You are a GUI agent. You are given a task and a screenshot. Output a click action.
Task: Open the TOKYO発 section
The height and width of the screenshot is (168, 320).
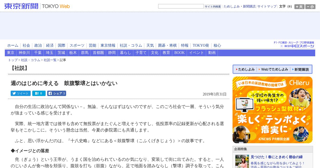(x=201, y=46)
